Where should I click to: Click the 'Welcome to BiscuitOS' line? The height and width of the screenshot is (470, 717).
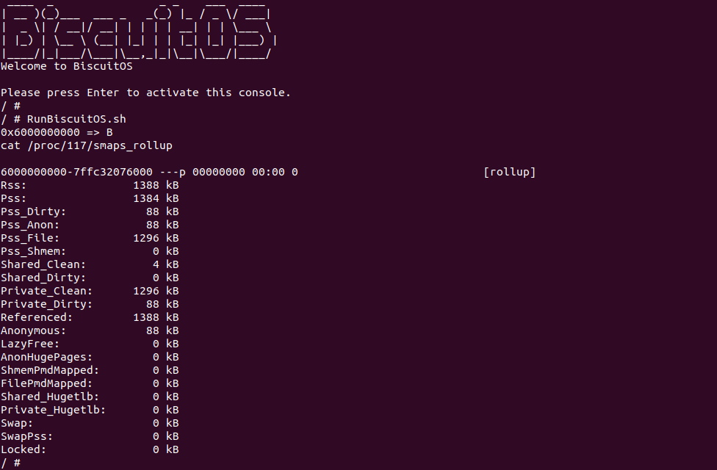66,66
